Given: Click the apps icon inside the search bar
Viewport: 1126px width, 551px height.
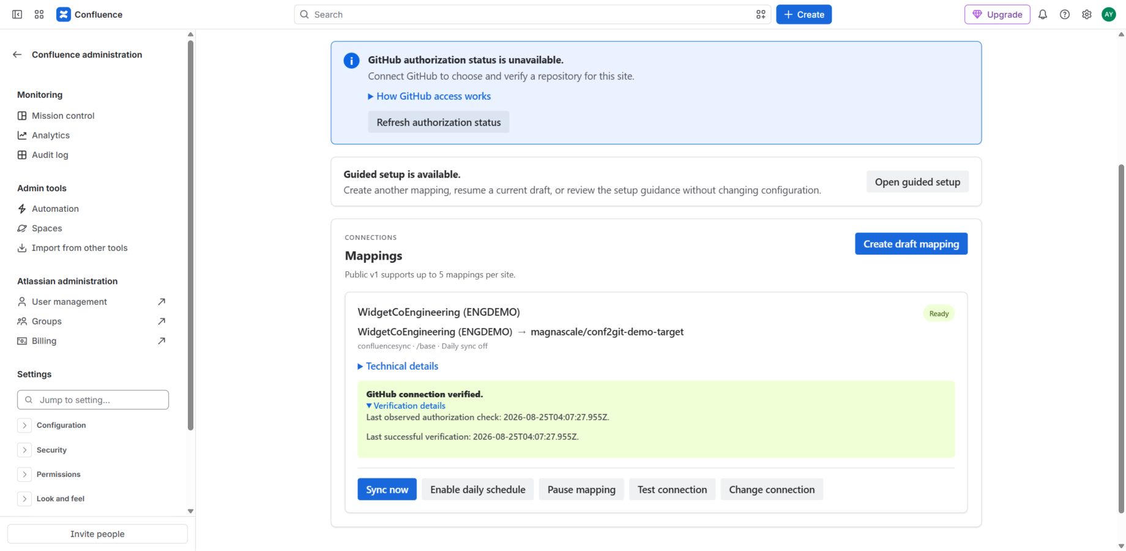Looking at the screenshot, I should tap(761, 14).
